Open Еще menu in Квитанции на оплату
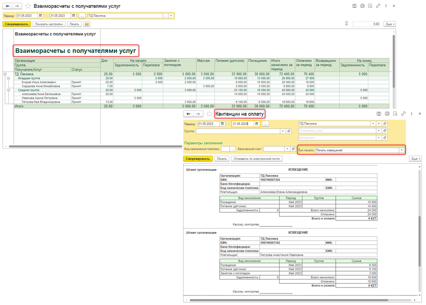The width and height of the screenshot is (426, 305). 415,159
